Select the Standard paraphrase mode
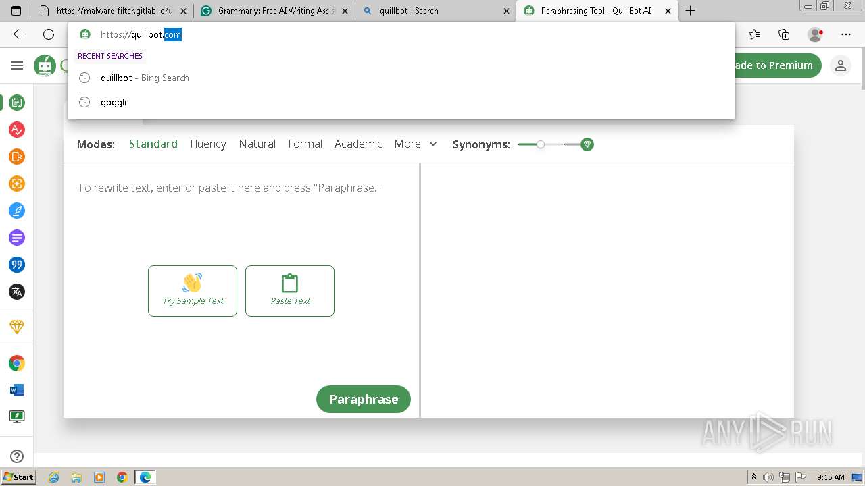The width and height of the screenshot is (865, 486). click(x=153, y=144)
